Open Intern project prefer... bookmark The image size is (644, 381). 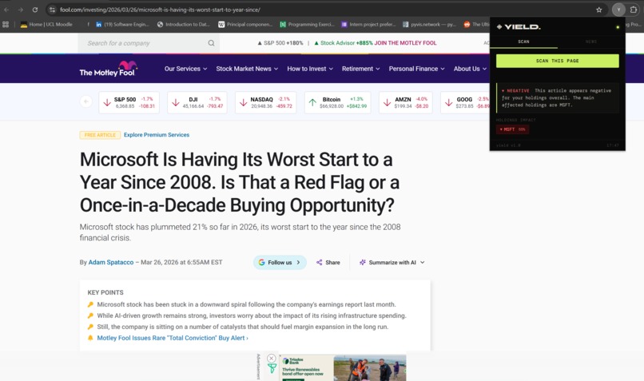click(x=368, y=24)
